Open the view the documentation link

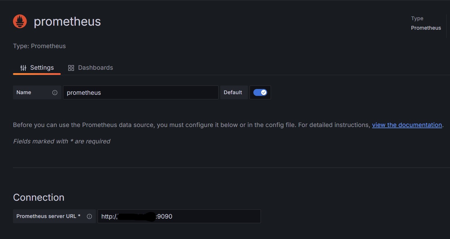click(x=407, y=125)
